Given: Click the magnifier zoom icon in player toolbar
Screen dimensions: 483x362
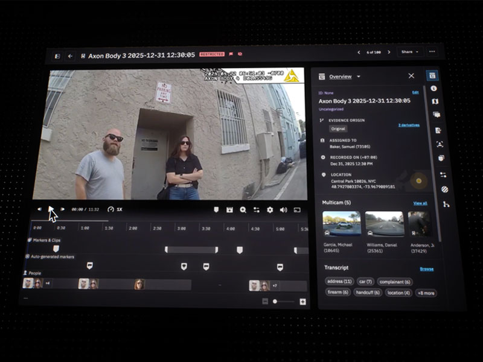Looking at the screenshot, I should 243,209.
